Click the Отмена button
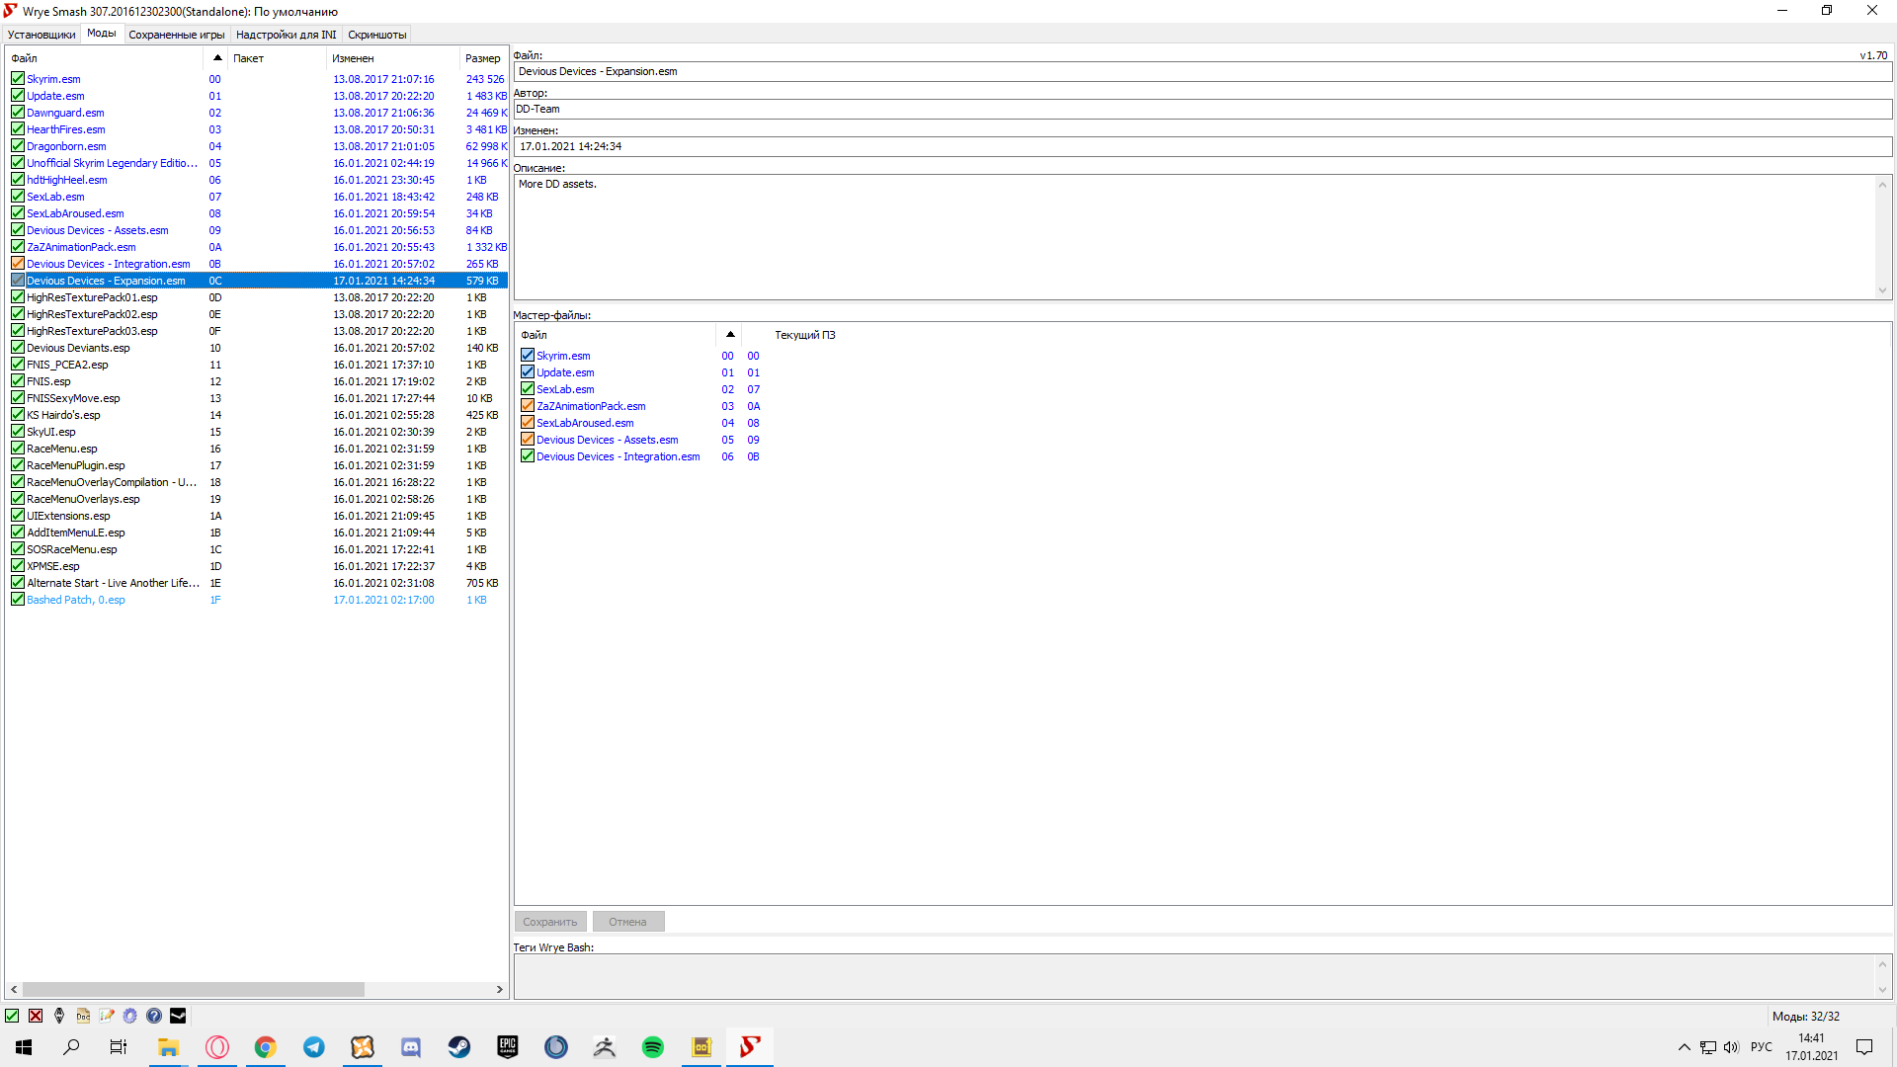This screenshot has height=1067, width=1897. (x=627, y=922)
